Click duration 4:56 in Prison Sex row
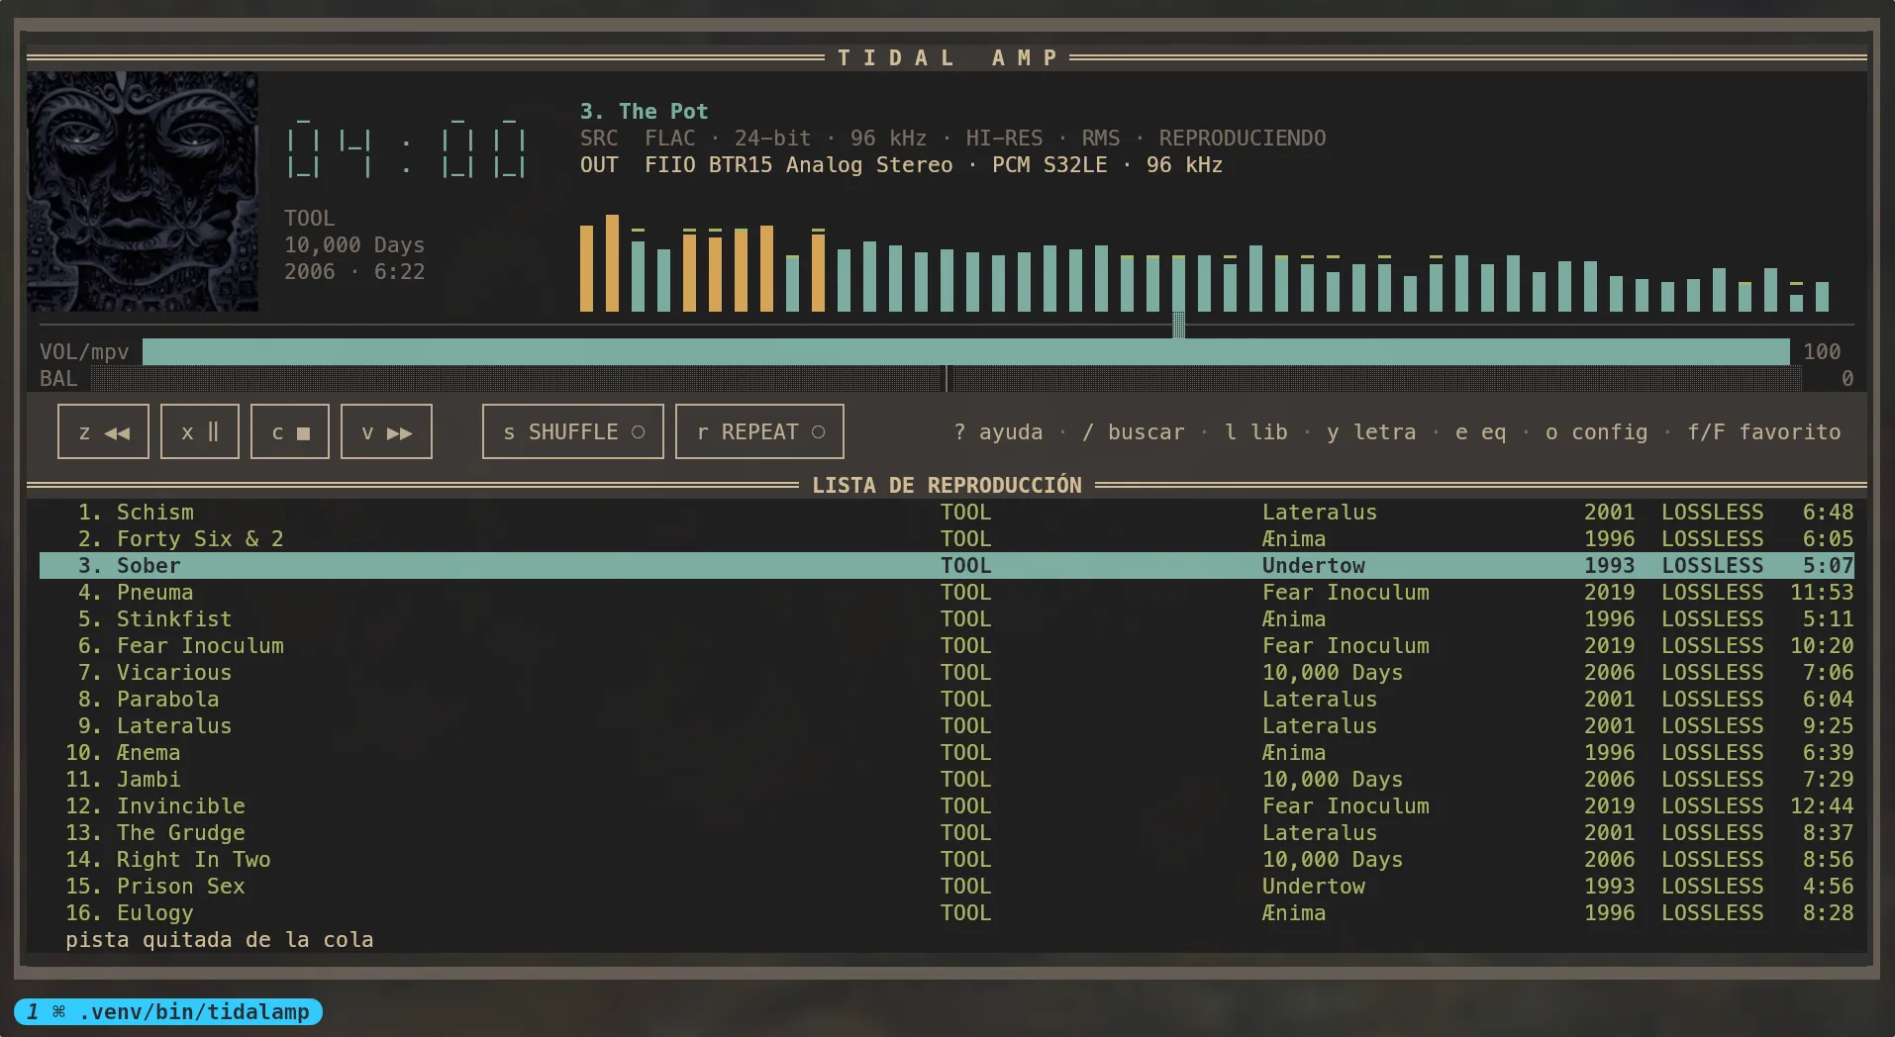Viewport: 1895px width, 1037px height. click(x=1828, y=887)
